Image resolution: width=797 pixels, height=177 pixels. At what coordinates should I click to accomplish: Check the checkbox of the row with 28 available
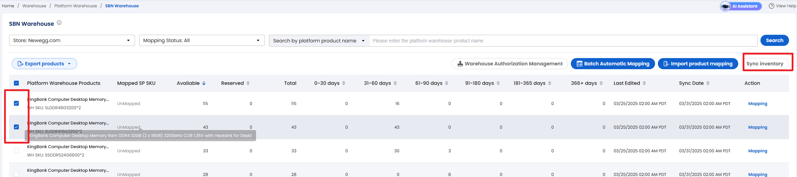[x=16, y=174]
